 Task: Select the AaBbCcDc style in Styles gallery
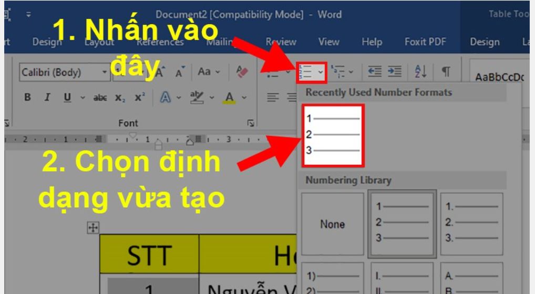[x=499, y=77]
